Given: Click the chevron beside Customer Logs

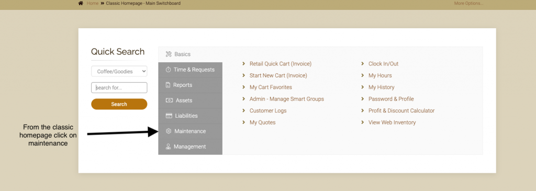Looking at the screenshot, I should 244,110.
